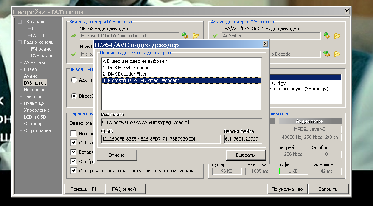Image resolution: width=373 pixels, height=206 pixels.
Task: Click the gear icon next to the AC3Filter field
Action: [326, 36]
